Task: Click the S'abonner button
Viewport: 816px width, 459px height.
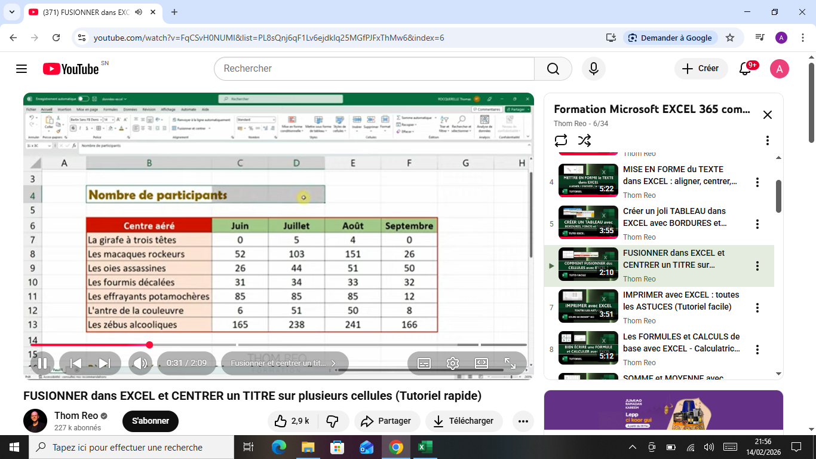Action: tap(151, 421)
